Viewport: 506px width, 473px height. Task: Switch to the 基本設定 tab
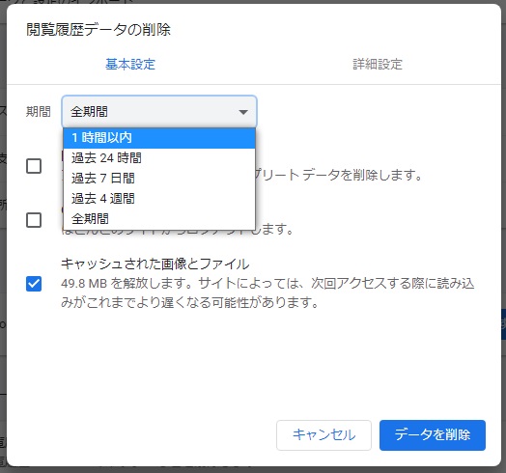(130, 65)
